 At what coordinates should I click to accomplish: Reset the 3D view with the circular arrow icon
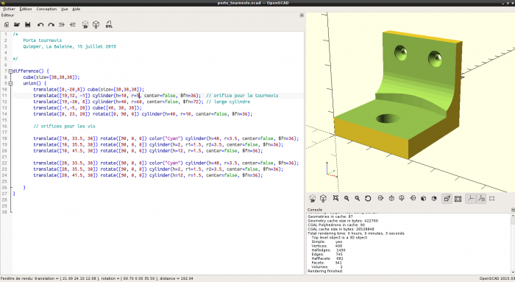(368, 198)
